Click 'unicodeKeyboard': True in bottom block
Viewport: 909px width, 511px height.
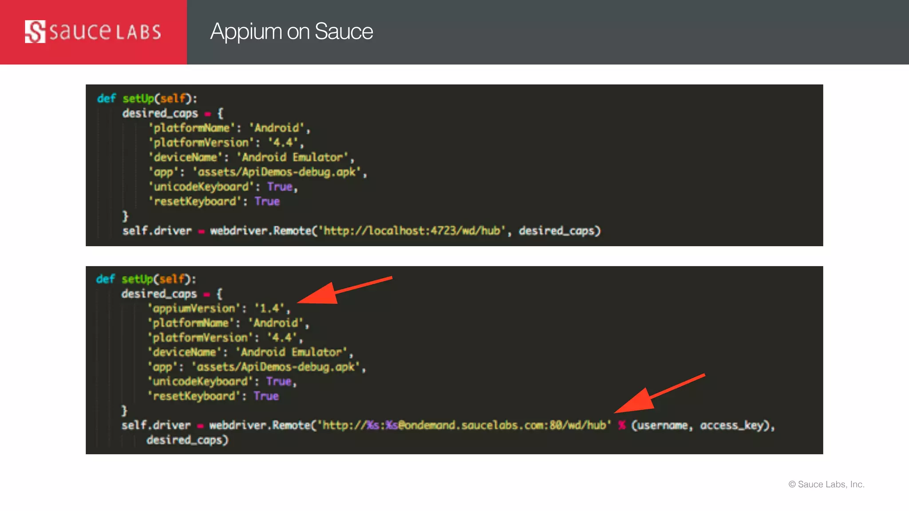pos(222,381)
